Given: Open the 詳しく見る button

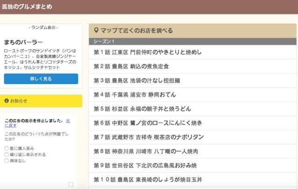Looking at the screenshot, I should [41, 78].
